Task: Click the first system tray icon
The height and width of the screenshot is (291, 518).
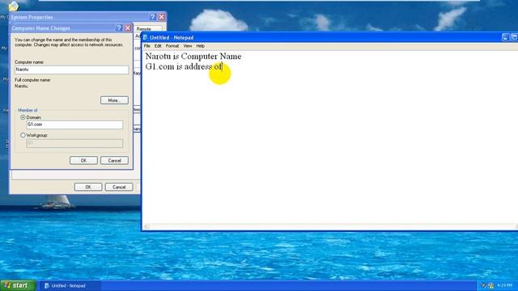Action: [483, 285]
